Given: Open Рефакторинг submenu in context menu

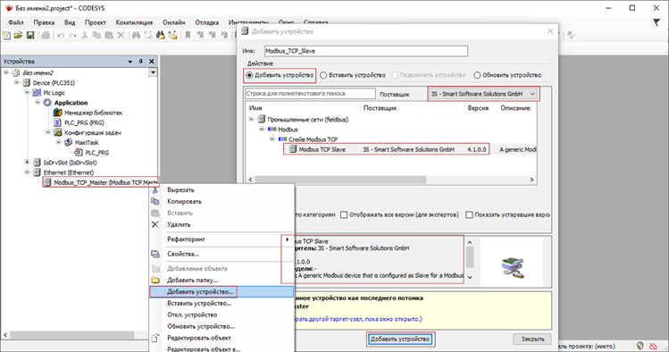Looking at the screenshot, I should [222, 239].
